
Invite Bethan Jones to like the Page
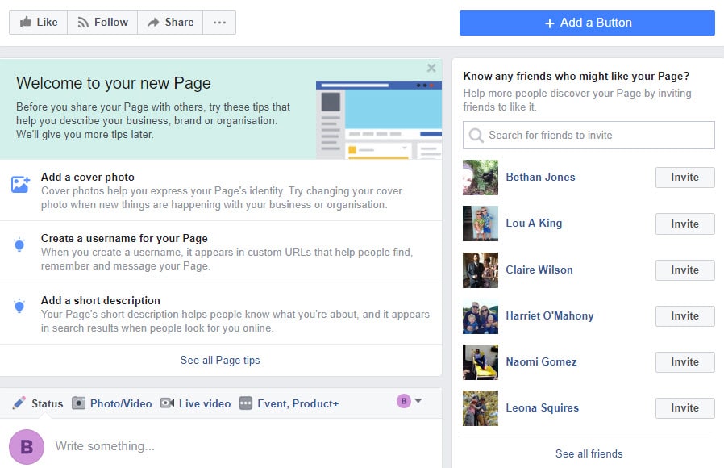(684, 178)
